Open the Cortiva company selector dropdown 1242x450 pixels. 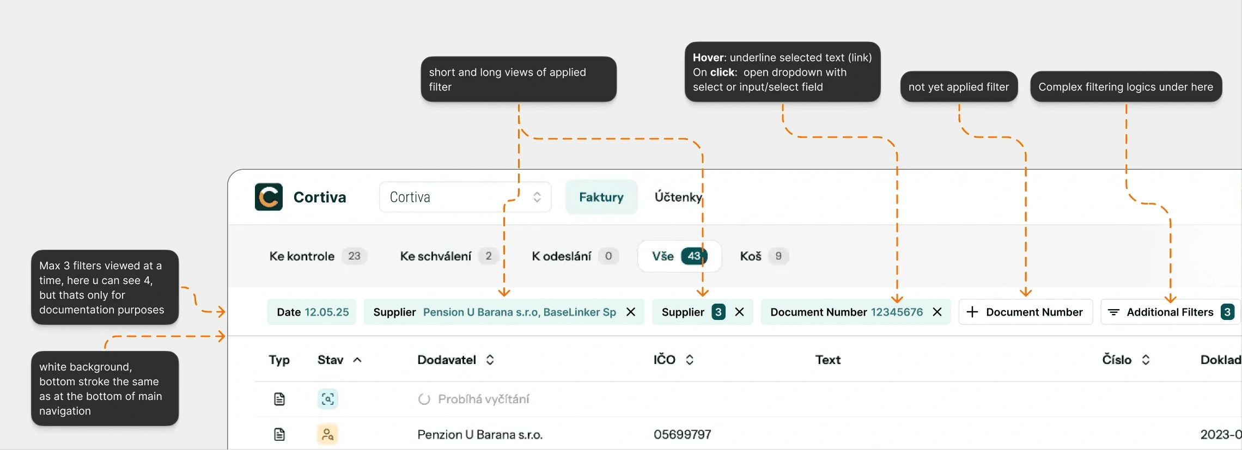click(x=465, y=197)
